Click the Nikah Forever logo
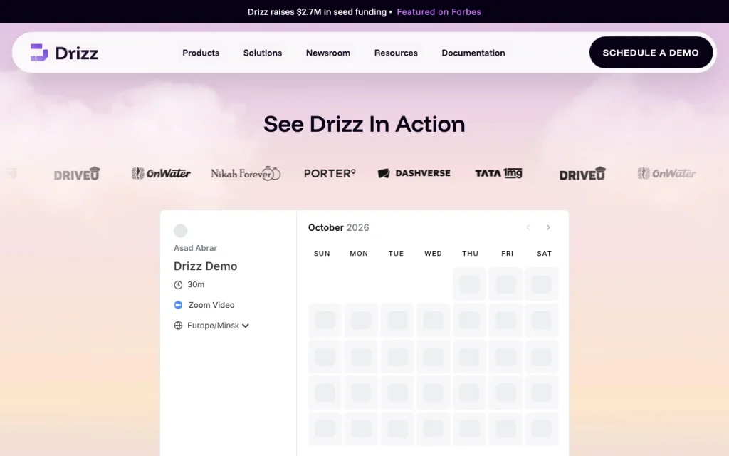 click(x=246, y=173)
